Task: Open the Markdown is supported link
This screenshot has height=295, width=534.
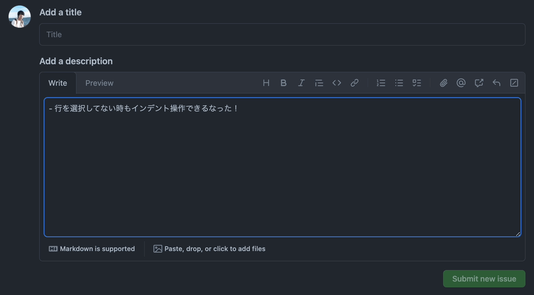Action: pos(92,249)
